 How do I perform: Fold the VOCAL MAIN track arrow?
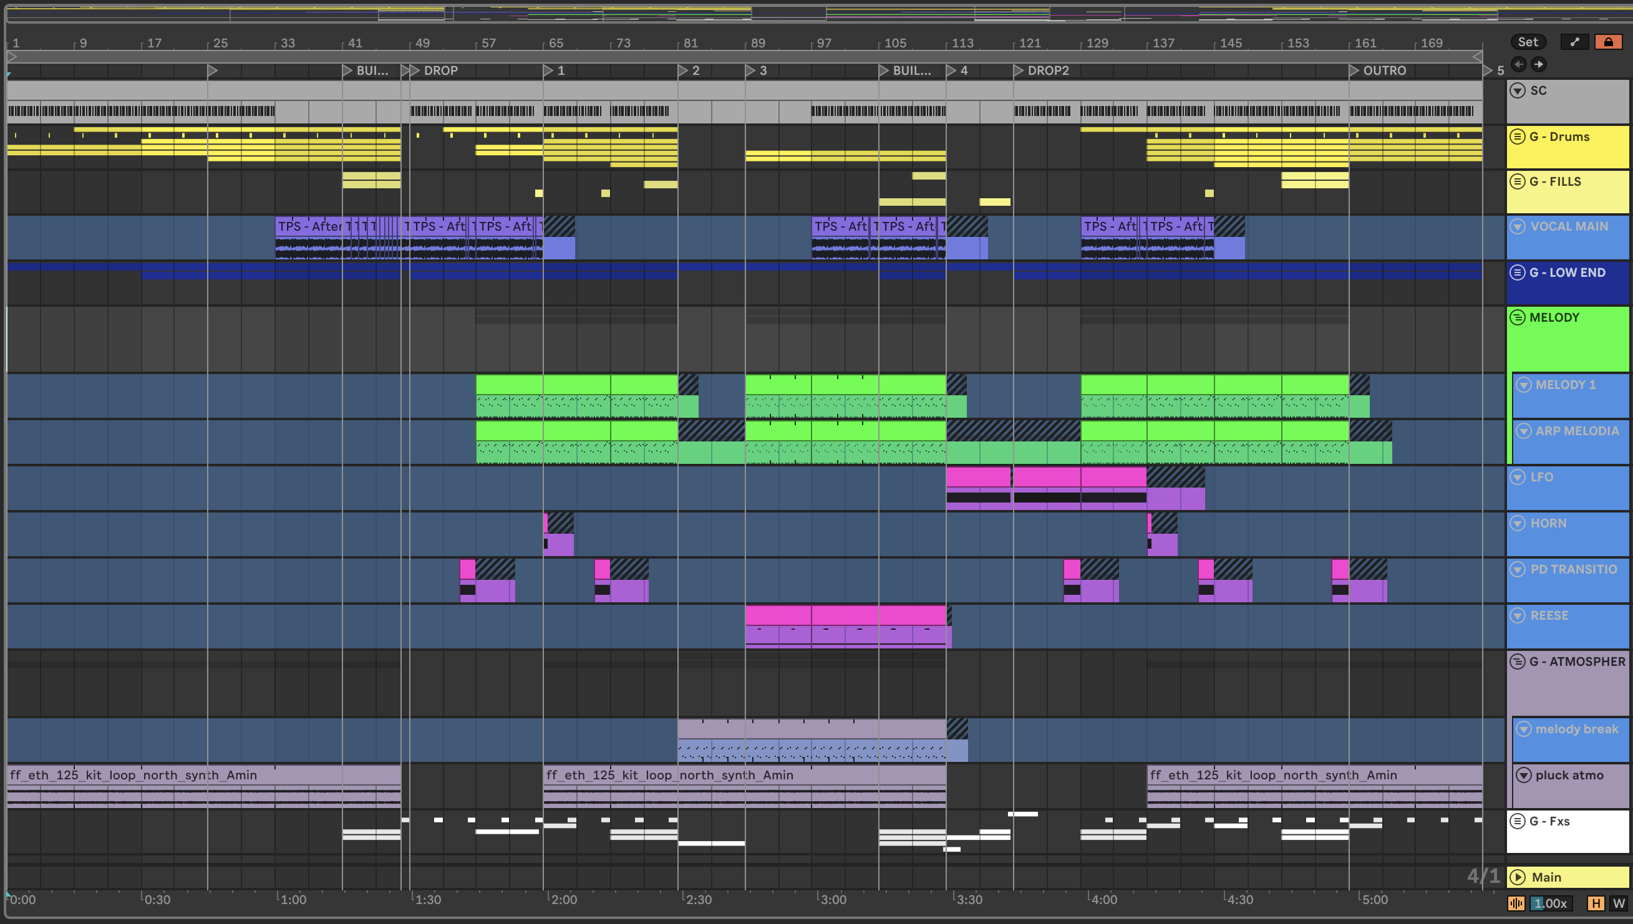pyautogui.click(x=1518, y=226)
